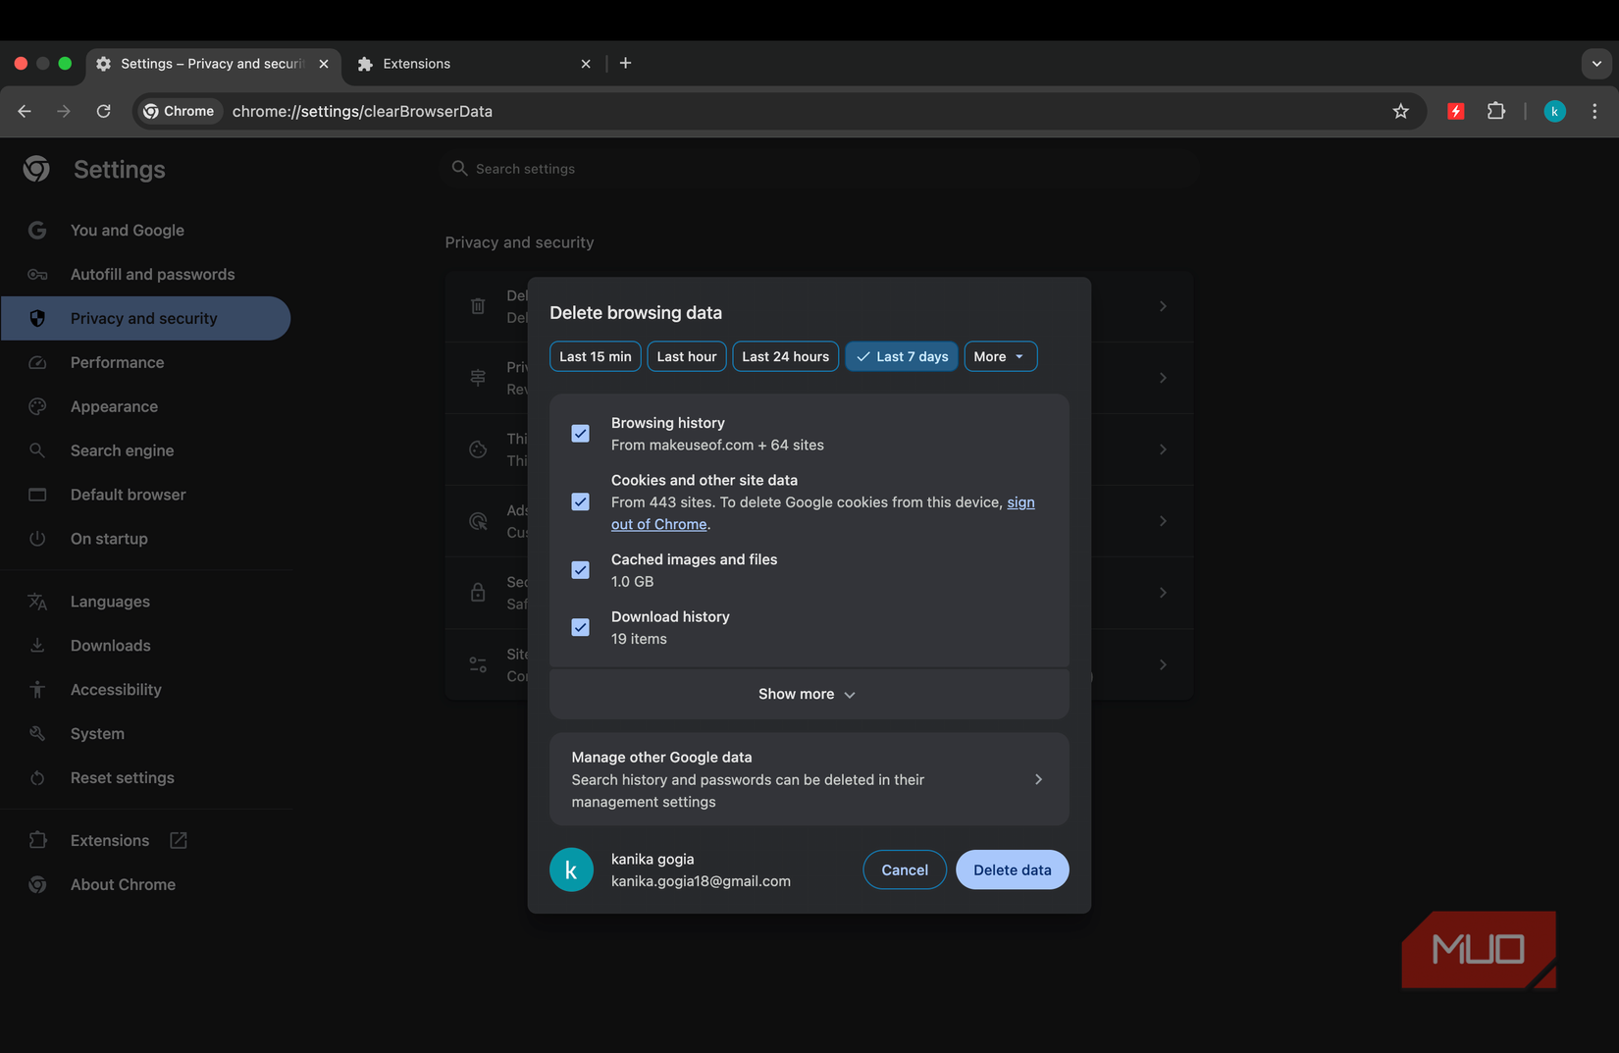Click the Search settings field
Viewport: 1619px width, 1053px height.
point(819,169)
